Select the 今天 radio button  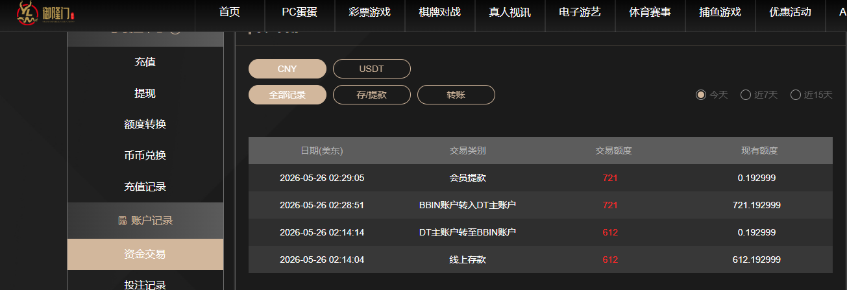tap(700, 95)
